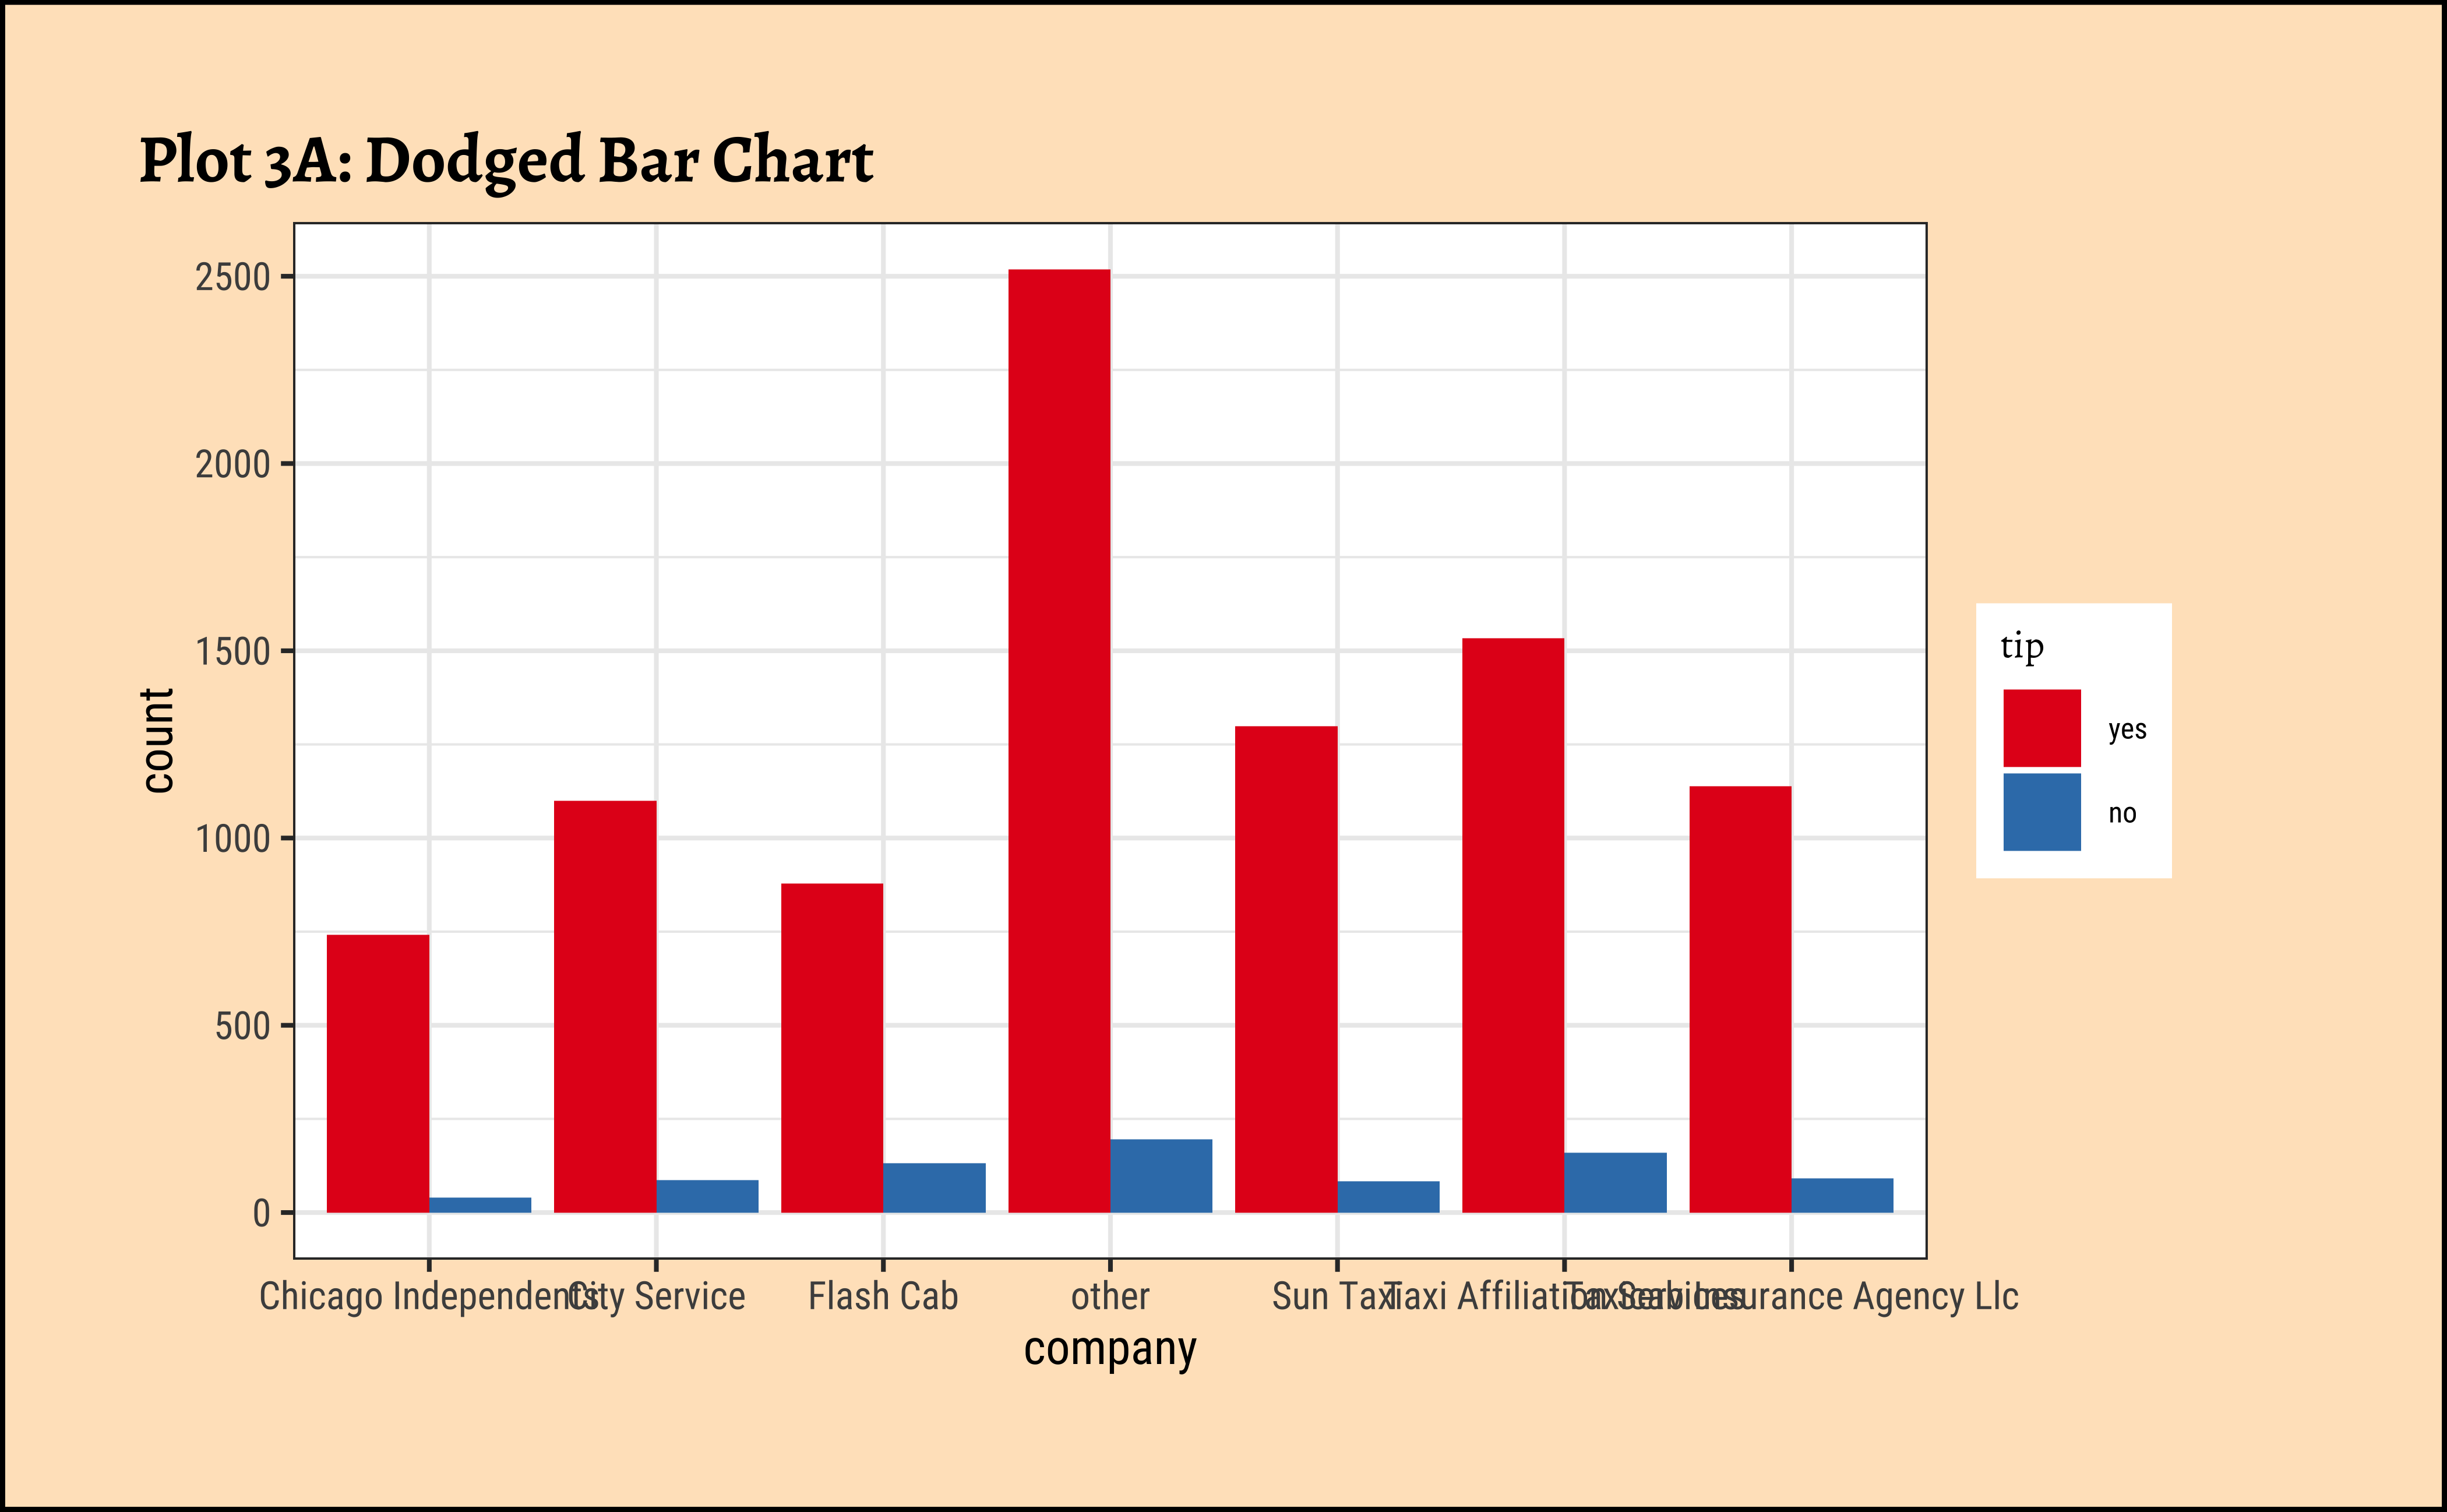This screenshot has height=1512, width=2447.
Task: Click the blue bar for 'other' company
Action: point(1160,1176)
